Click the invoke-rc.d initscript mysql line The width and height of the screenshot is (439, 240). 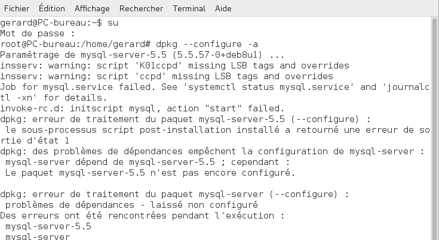tap(142, 108)
